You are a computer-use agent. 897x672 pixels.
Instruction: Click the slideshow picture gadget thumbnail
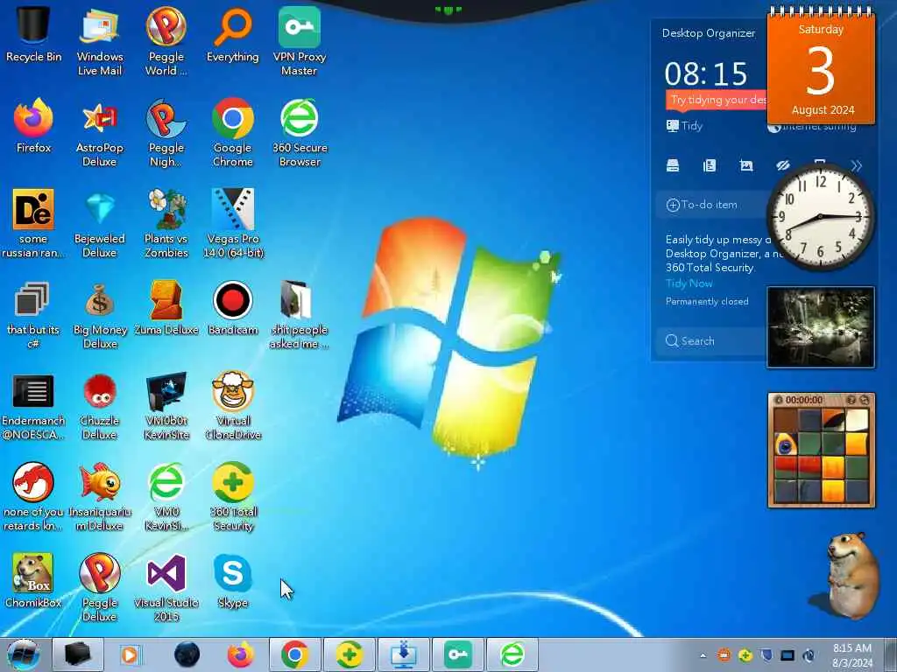(x=820, y=327)
